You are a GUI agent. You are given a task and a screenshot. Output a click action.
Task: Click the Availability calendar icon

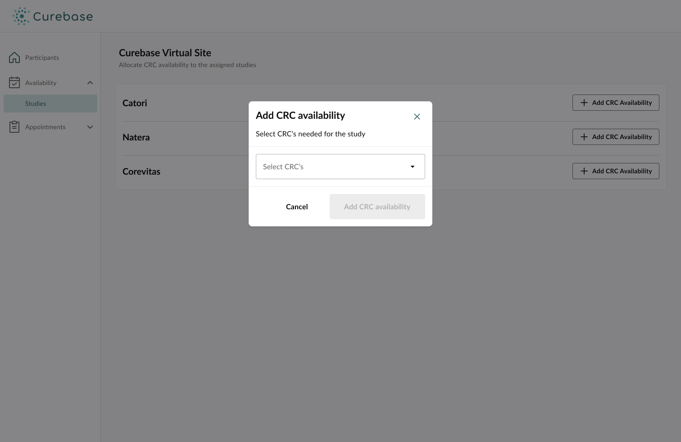tap(14, 82)
